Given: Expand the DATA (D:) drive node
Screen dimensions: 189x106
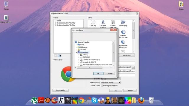Looking at the screenshot, I should (x=79, y=57).
